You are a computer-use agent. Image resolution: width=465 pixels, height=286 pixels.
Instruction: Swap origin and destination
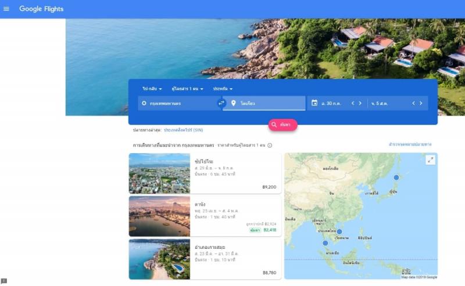[221, 103]
